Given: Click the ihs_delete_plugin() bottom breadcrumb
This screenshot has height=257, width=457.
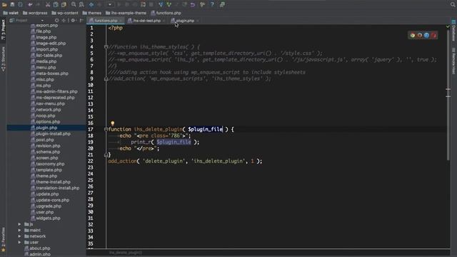Looking at the screenshot, I should tap(126, 253).
